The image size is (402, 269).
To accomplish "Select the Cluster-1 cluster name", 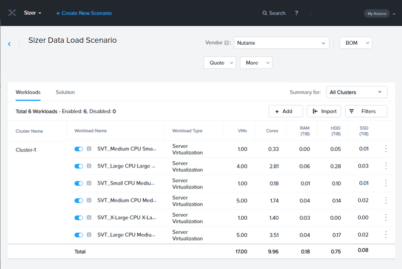I will pos(26,150).
